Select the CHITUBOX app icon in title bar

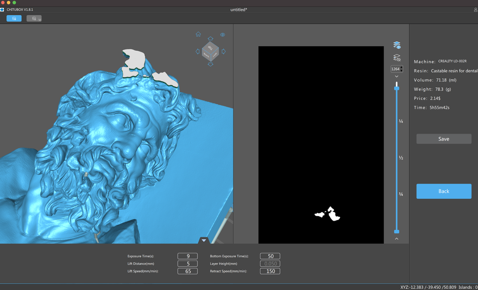point(4,8)
